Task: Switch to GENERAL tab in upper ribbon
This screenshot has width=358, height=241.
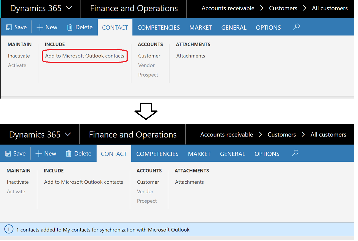Action: [234, 28]
